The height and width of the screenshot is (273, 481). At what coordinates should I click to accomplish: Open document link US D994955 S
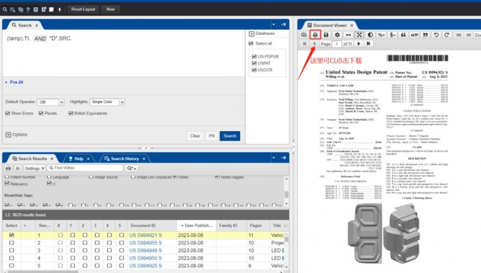pyautogui.click(x=145, y=243)
